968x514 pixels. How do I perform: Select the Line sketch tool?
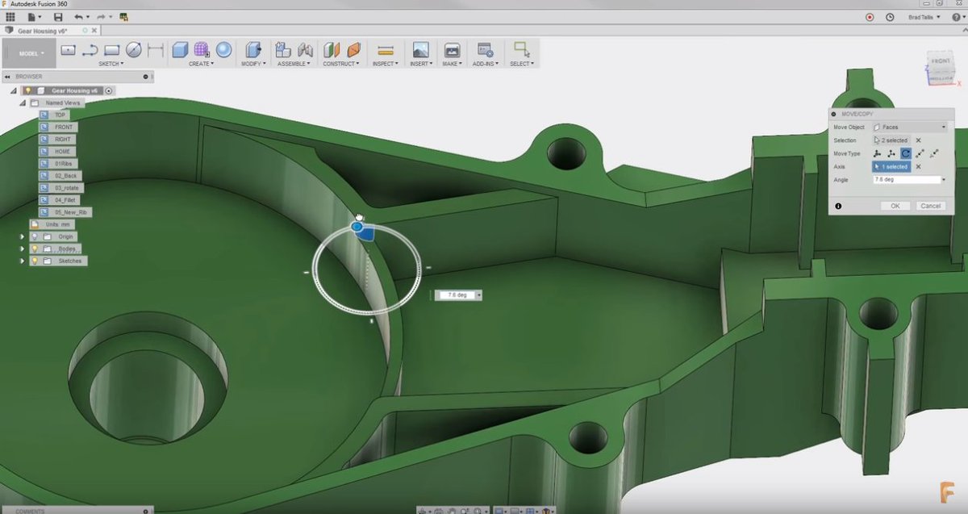[90, 50]
